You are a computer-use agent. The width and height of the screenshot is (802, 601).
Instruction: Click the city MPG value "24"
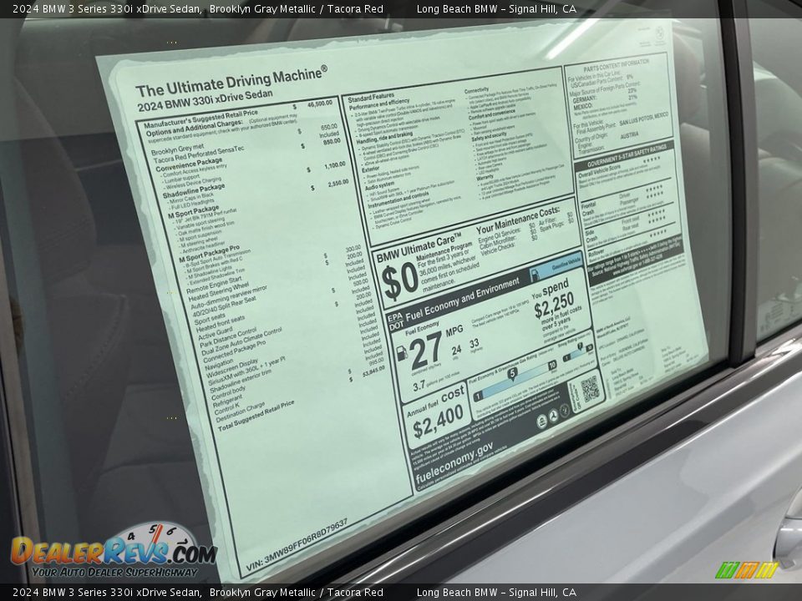pyautogui.click(x=456, y=350)
